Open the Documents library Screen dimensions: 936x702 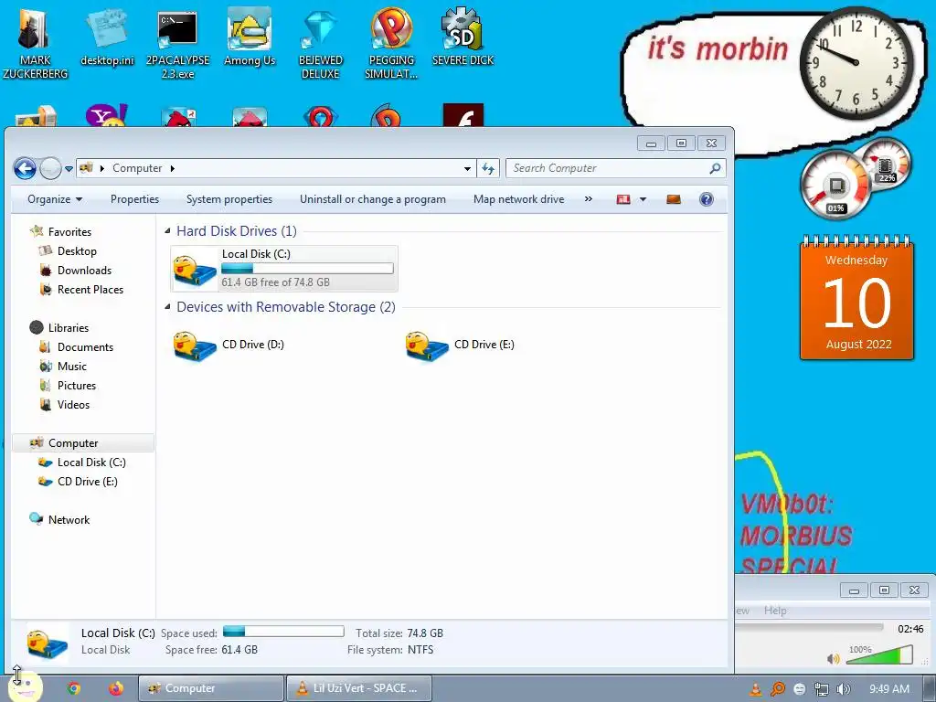point(85,346)
